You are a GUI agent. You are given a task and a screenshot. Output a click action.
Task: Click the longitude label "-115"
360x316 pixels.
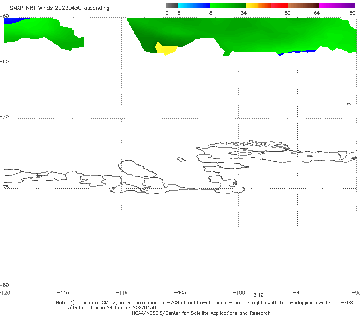[x=63, y=292]
